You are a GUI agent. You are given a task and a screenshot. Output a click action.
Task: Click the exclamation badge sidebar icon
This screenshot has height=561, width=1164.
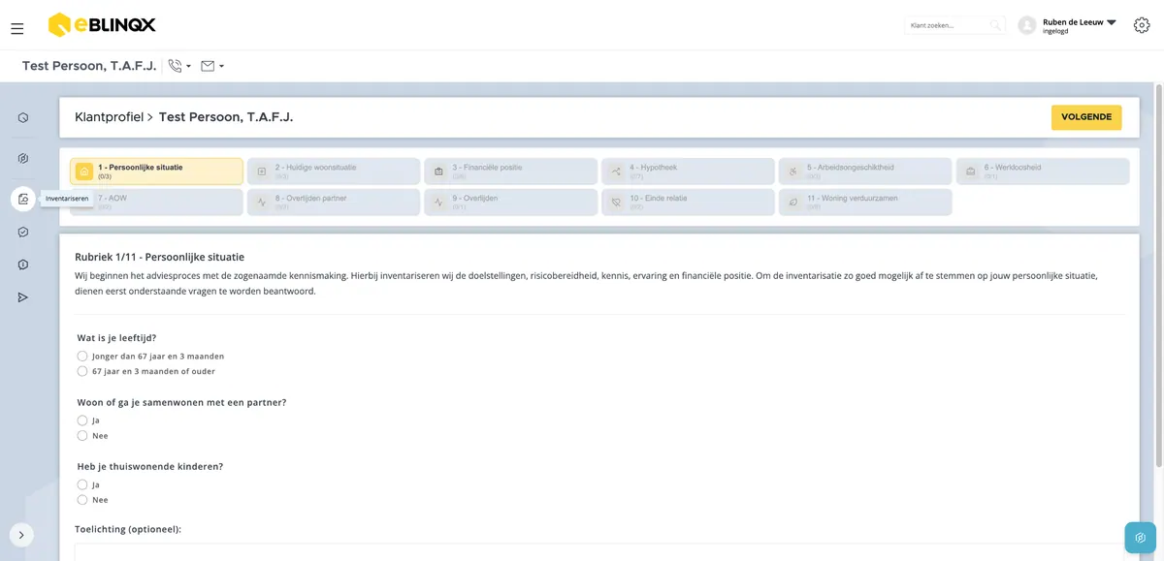[23, 265]
